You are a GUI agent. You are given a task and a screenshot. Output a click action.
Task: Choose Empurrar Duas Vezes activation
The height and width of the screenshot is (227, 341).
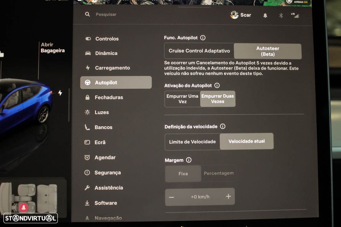(x=218, y=99)
